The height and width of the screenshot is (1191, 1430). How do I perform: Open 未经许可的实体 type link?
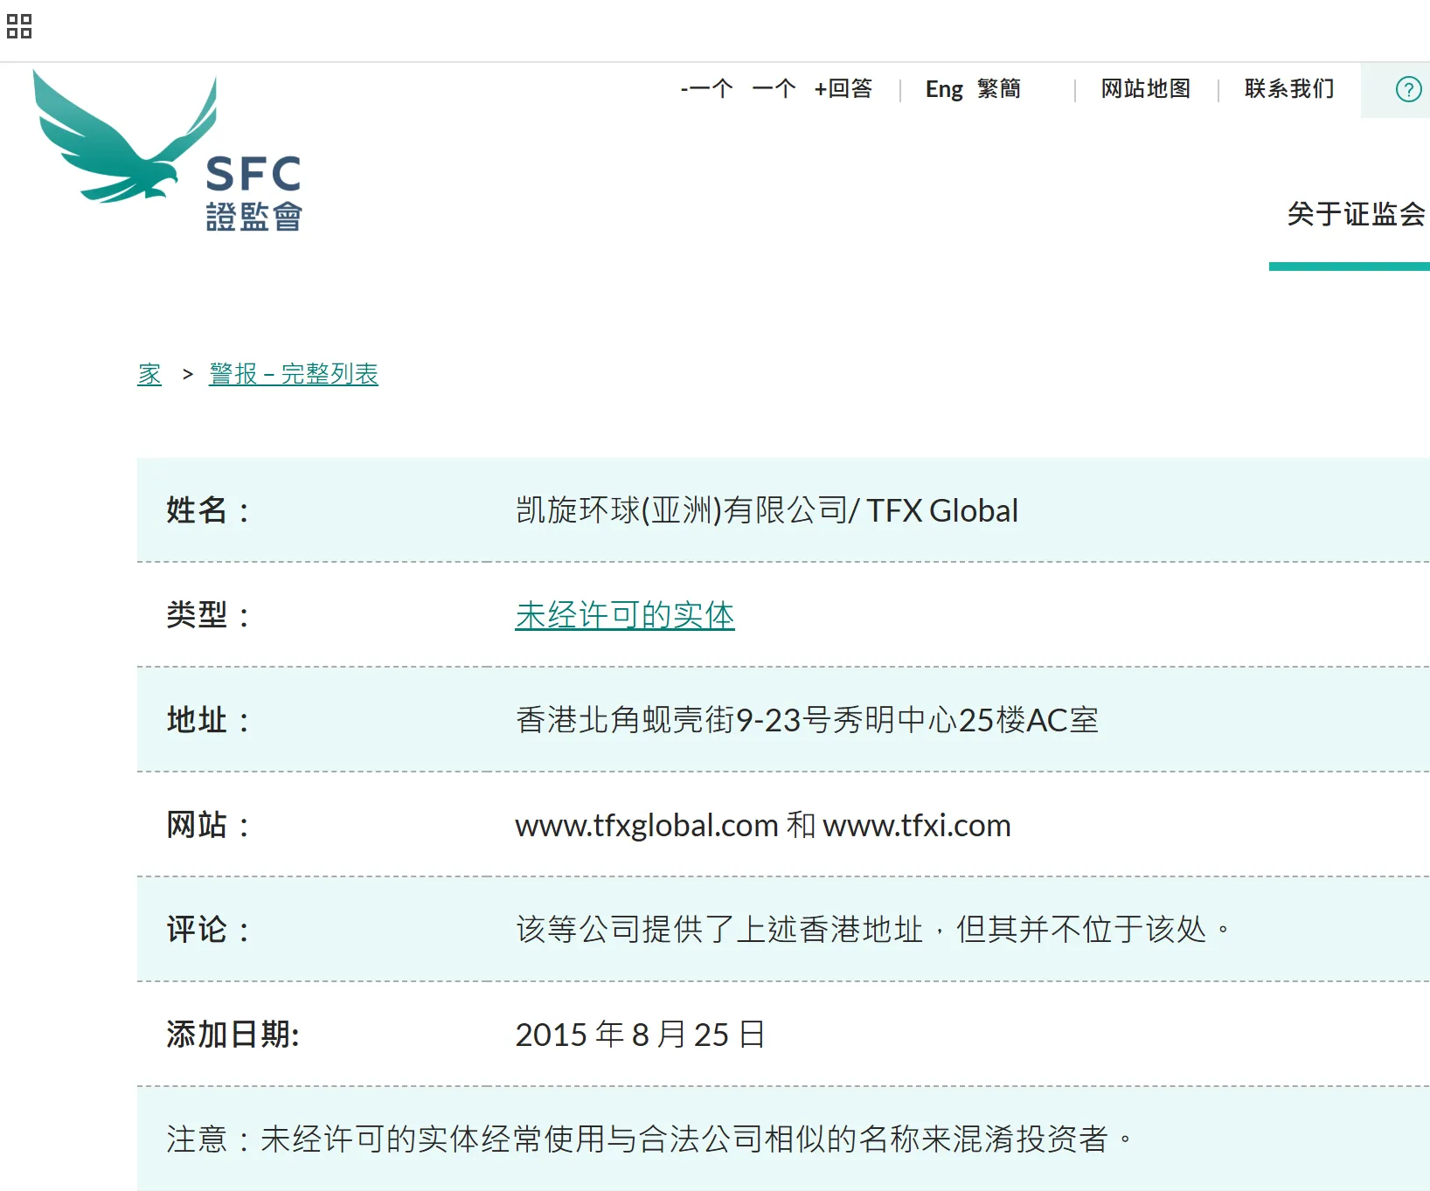pos(625,615)
